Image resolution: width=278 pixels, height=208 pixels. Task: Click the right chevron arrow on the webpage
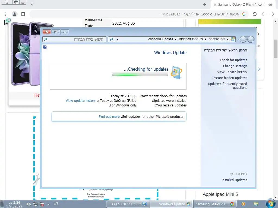259,69
